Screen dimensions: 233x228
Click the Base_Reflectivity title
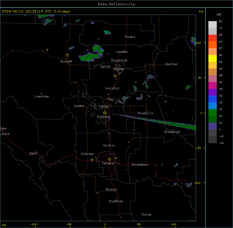tap(117, 4)
